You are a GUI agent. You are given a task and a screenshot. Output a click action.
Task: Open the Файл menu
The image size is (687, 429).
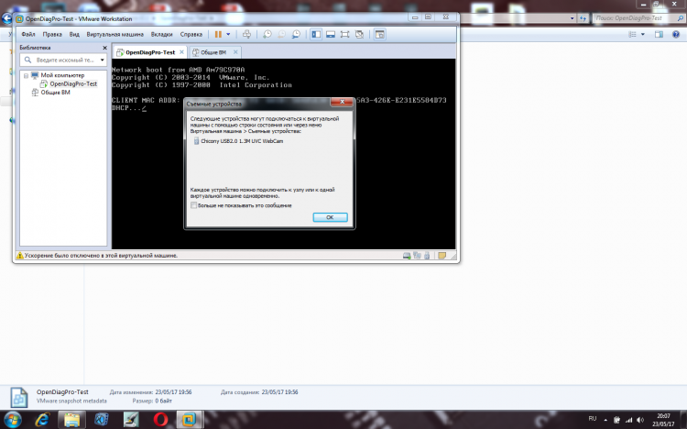tap(28, 34)
